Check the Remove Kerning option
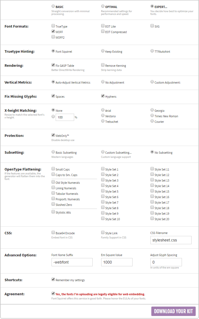The width and height of the screenshot is (199, 319). click(103, 65)
